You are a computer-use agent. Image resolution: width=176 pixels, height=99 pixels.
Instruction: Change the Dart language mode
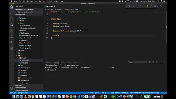112,93
